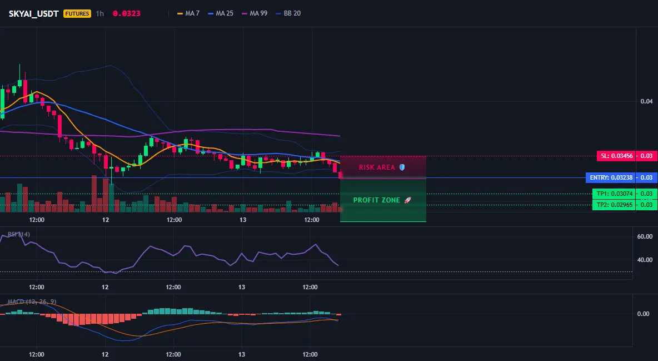
Task: Select the SL: 0.03456 price tag
Action: point(616,156)
